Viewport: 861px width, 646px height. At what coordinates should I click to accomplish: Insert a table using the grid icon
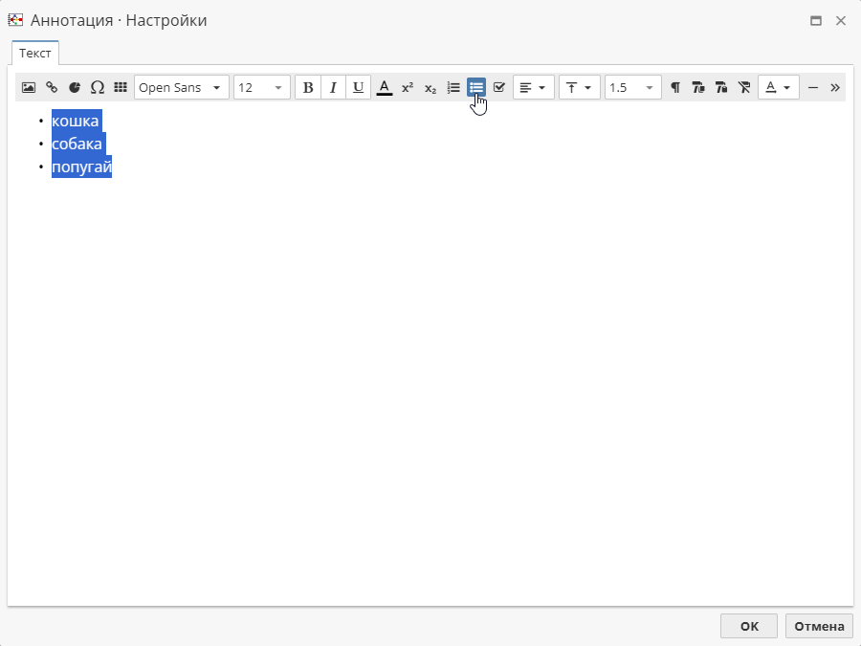[x=121, y=87]
